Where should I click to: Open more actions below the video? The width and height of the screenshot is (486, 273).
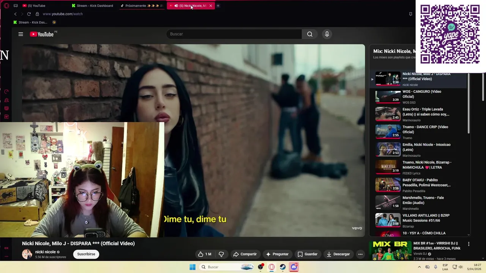coord(360,254)
